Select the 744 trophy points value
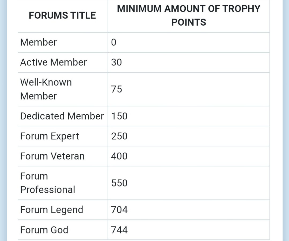 [119, 230]
